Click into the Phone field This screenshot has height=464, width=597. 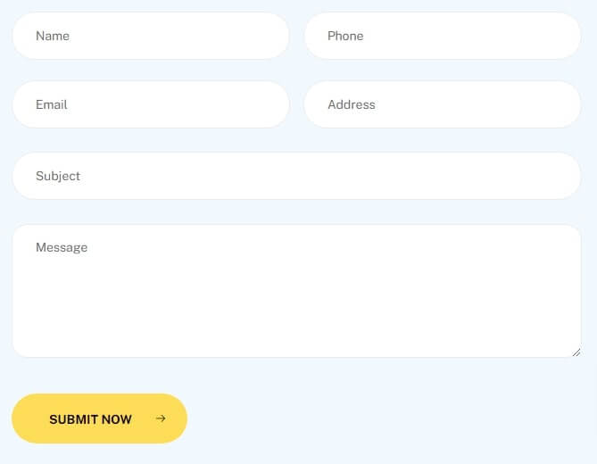coord(443,36)
